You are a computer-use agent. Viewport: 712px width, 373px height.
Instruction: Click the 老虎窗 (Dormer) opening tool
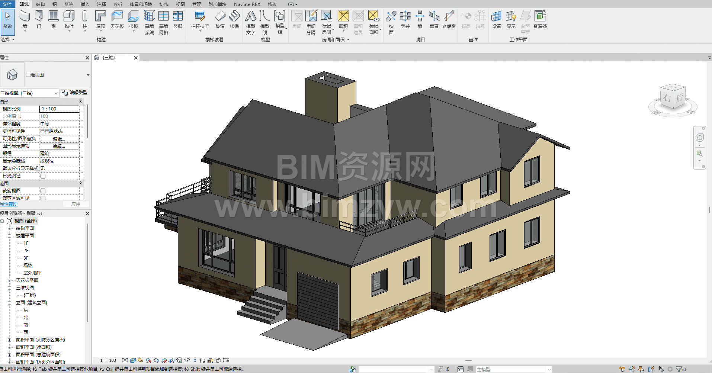click(x=449, y=17)
